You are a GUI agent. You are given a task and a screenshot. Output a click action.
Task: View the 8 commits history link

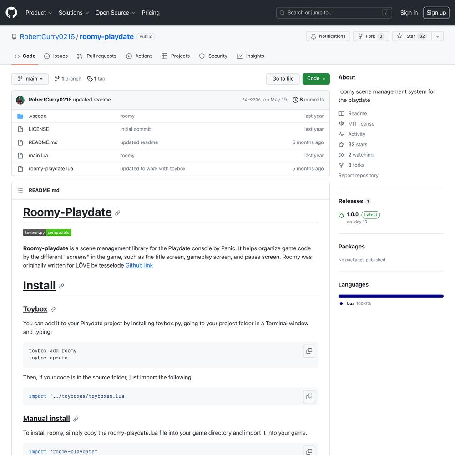[x=308, y=100]
